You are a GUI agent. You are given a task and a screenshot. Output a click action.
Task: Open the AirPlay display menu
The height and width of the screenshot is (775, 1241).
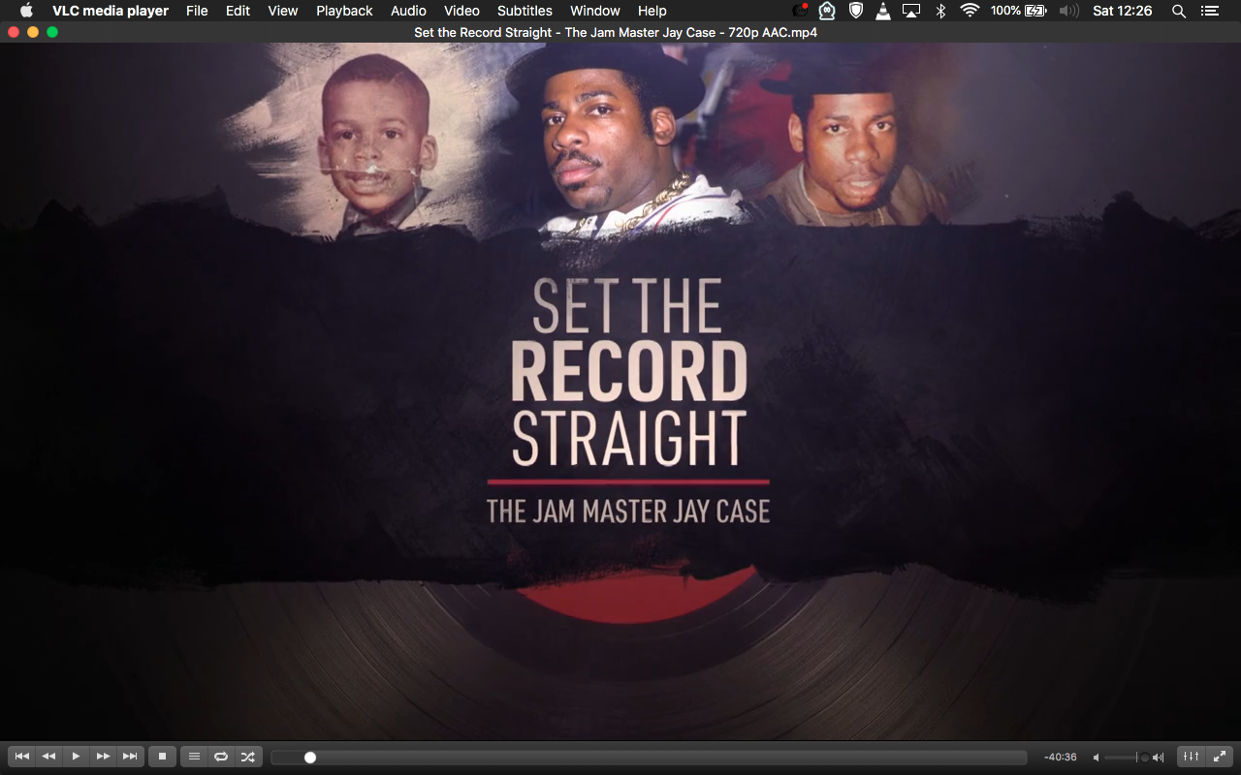pyautogui.click(x=911, y=11)
